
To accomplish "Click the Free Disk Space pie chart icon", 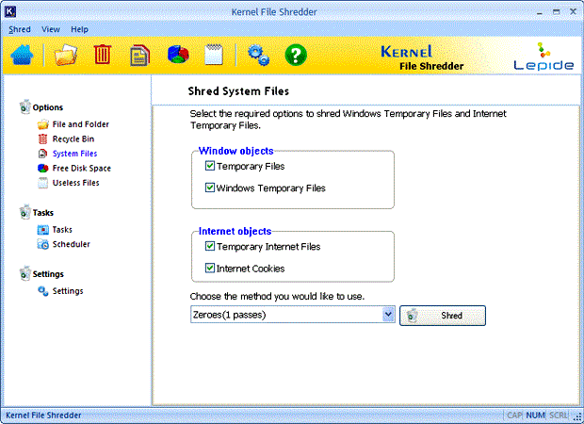I will [178, 55].
